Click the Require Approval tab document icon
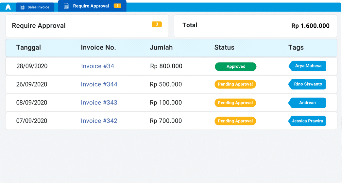This screenshot has height=183, width=342. (66, 6)
